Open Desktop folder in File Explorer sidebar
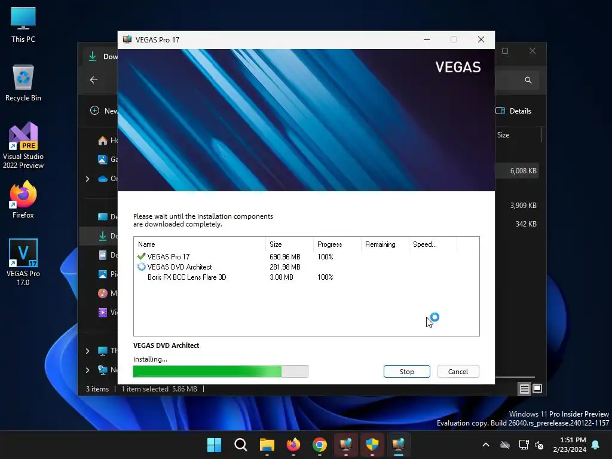The width and height of the screenshot is (612, 459). [x=108, y=216]
